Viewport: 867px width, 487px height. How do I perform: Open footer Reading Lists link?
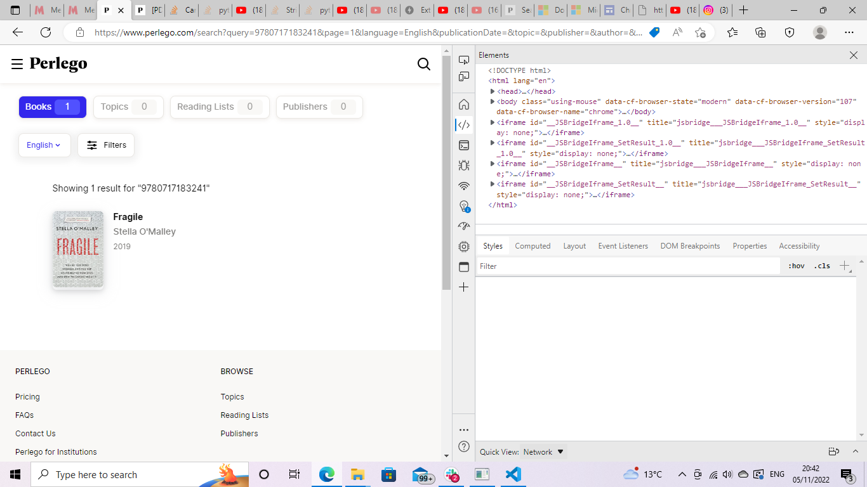(x=244, y=415)
